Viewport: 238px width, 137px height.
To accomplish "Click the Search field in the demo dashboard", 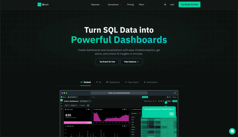I will click(x=115, y=97).
